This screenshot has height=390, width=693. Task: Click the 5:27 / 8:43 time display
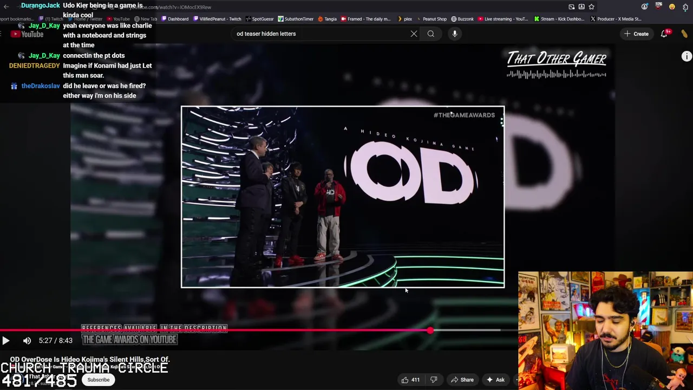(56, 341)
